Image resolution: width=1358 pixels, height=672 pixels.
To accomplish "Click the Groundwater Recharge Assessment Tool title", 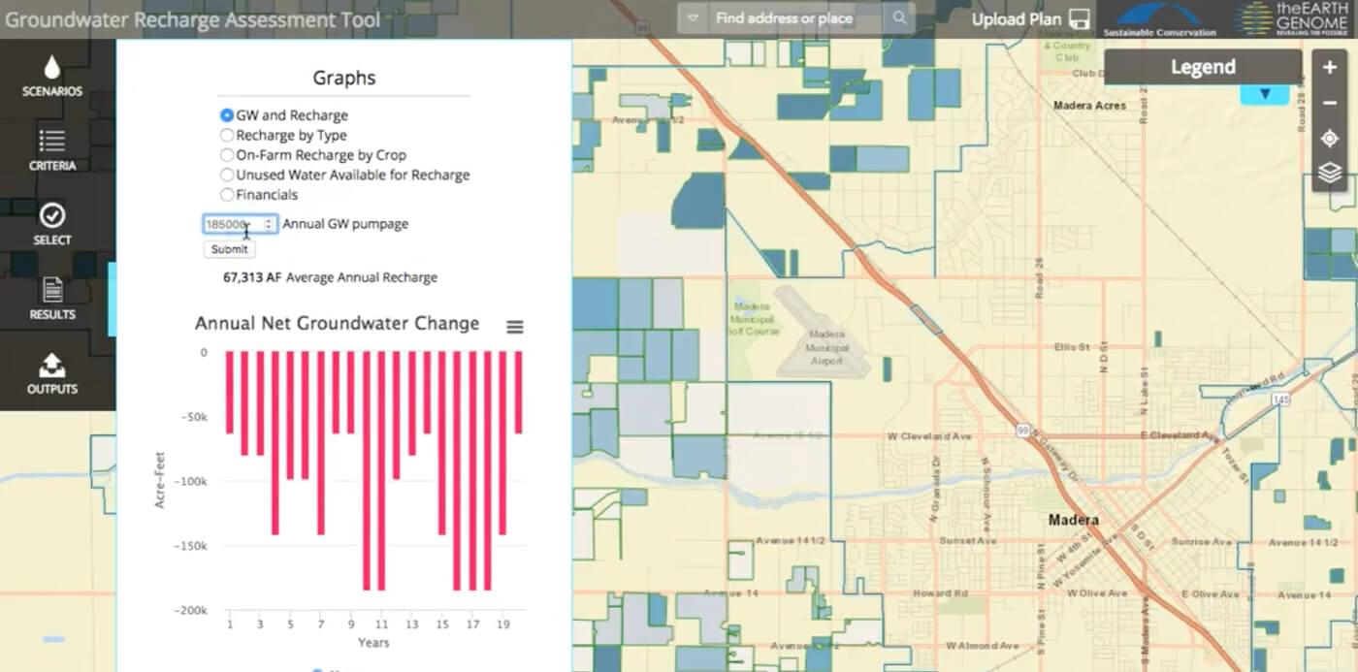I will pos(193,19).
